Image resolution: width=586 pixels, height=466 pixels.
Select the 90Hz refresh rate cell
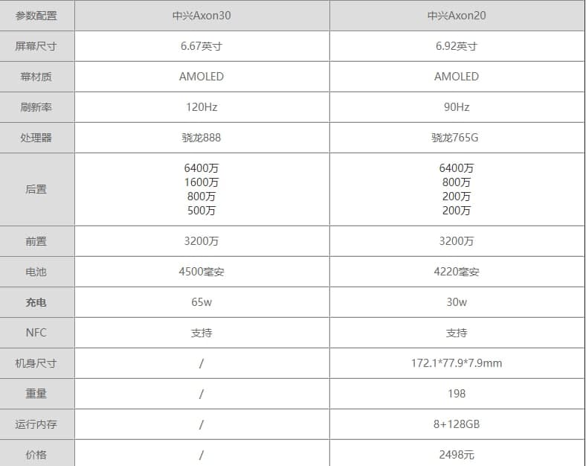[x=457, y=107]
